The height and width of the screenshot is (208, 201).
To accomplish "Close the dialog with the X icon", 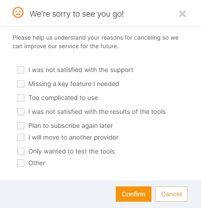I will pos(183,14).
